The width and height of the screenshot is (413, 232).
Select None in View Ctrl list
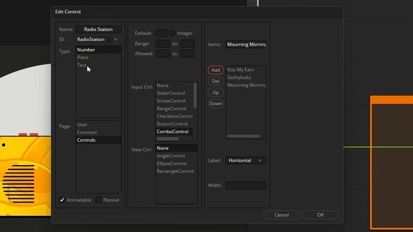(x=176, y=148)
